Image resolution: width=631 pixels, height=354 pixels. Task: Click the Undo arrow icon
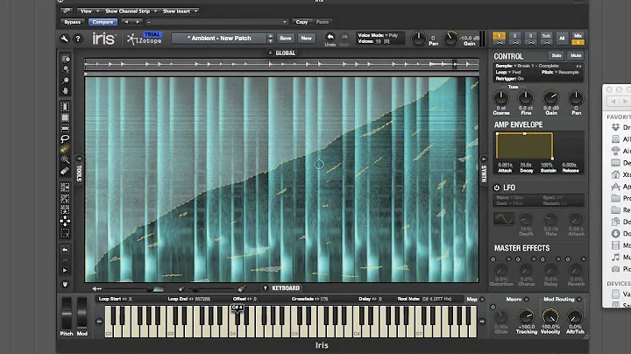[330, 37]
